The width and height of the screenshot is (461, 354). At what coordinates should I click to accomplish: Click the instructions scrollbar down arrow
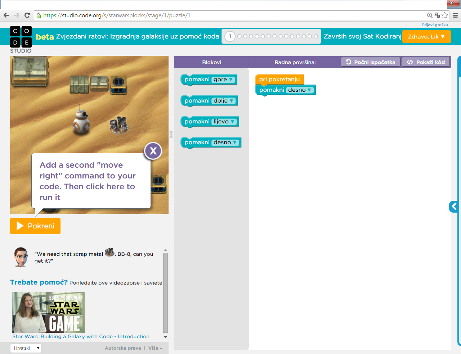(x=165, y=337)
